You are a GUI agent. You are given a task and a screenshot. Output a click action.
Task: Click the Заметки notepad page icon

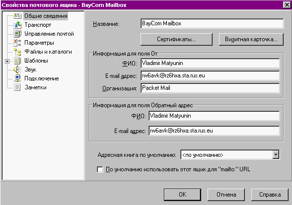pos(17,87)
